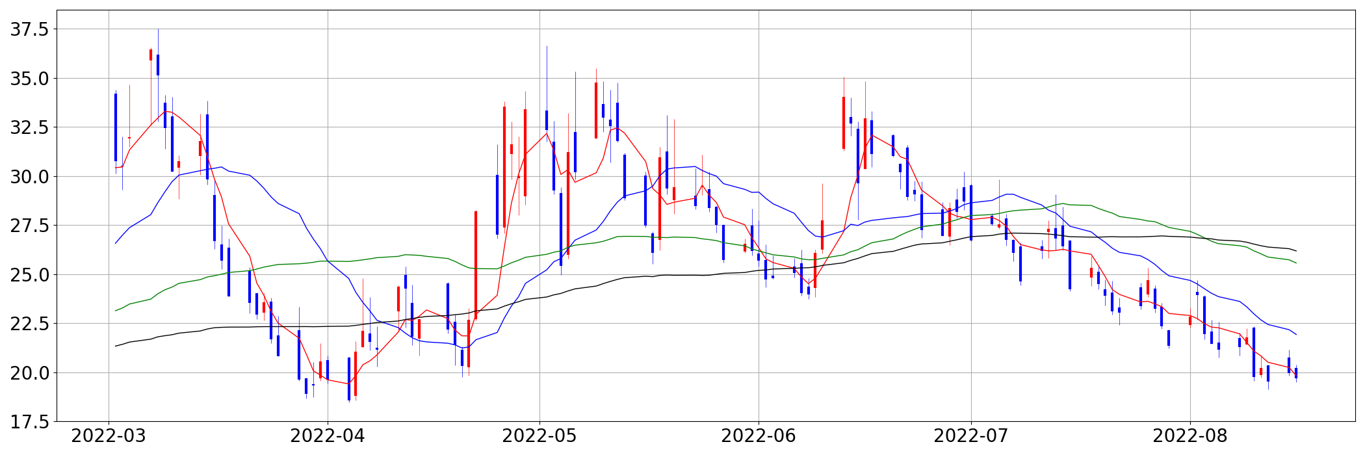1365x455 pixels.
Task: Select the 20.0 price axis label
Action: click(29, 373)
